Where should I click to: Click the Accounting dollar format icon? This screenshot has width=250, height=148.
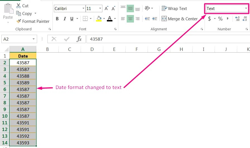[209, 19]
